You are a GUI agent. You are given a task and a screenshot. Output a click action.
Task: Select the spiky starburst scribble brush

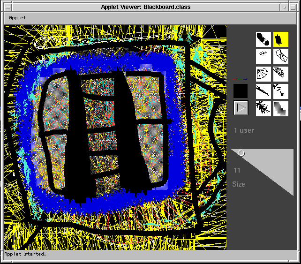(263, 109)
